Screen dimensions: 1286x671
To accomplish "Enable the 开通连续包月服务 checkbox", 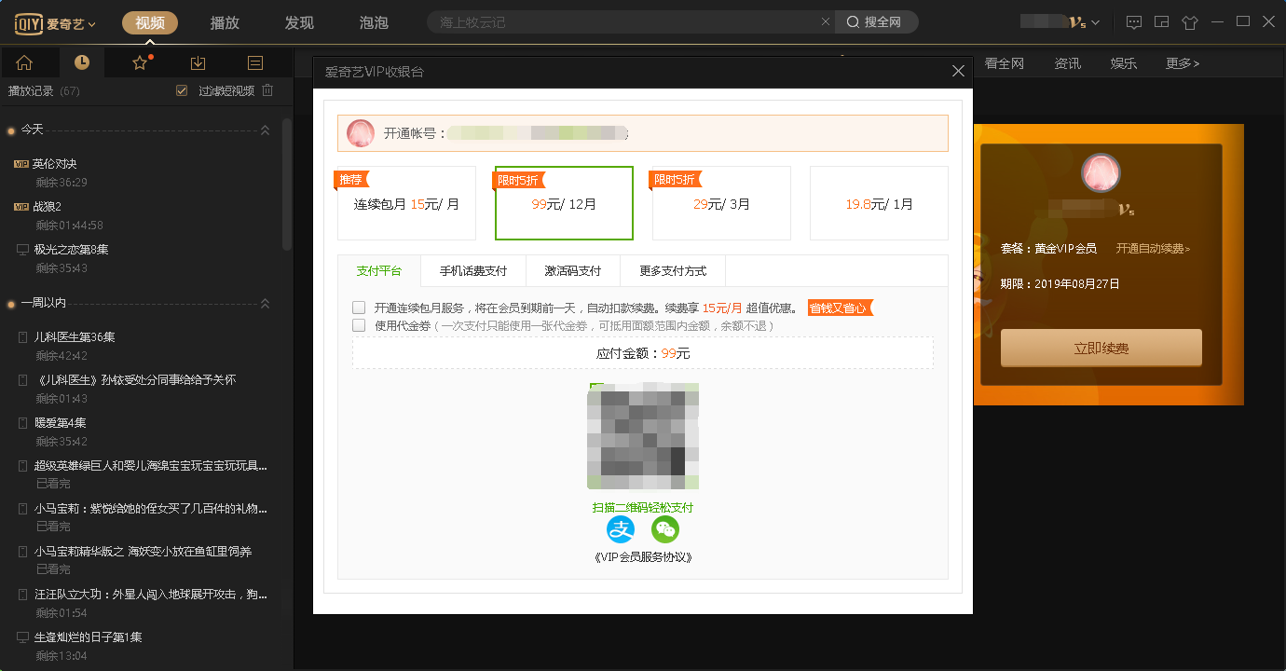I will tap(359, 308).
